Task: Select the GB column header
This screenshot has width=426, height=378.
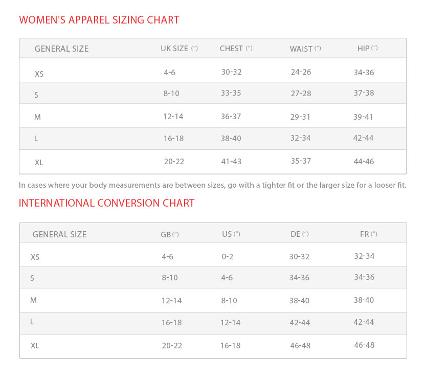Action: [x=169, y=235]
